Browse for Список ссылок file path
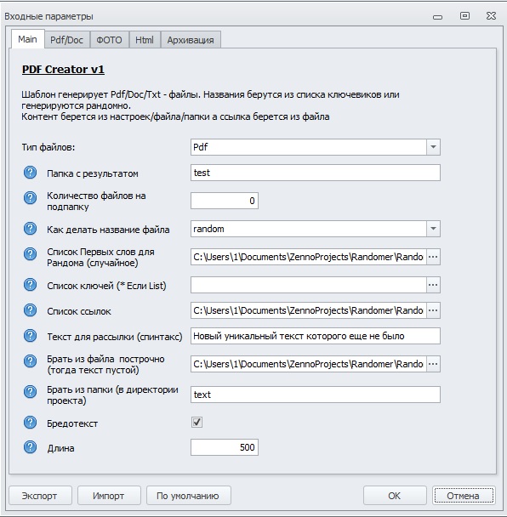 433,310
